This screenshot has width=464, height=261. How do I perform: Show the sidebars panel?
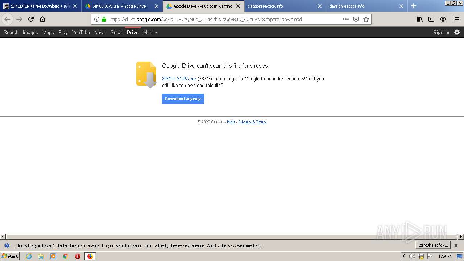click(x=431, y=19)
